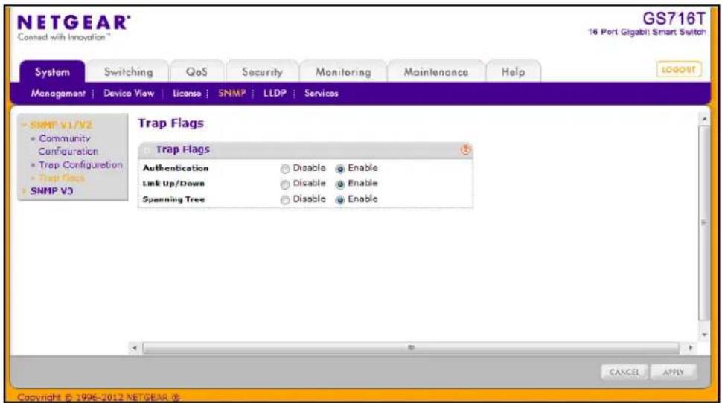722x403 pixels.
Task: Click the 'Trap Flags' page heading
Action: (171, 123)
